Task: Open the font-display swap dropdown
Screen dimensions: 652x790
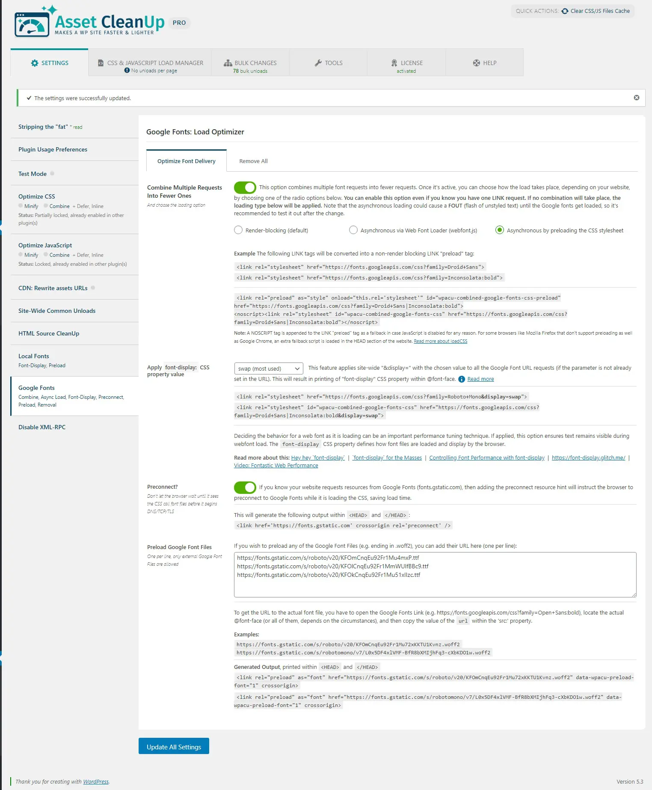Action: tap(269, 368)
